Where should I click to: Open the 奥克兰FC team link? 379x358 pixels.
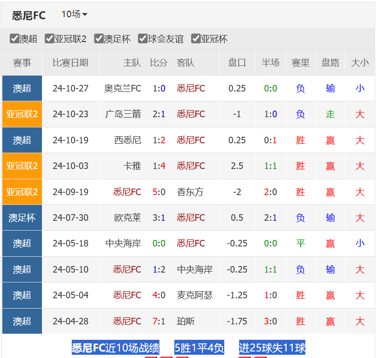coord(123,88)
